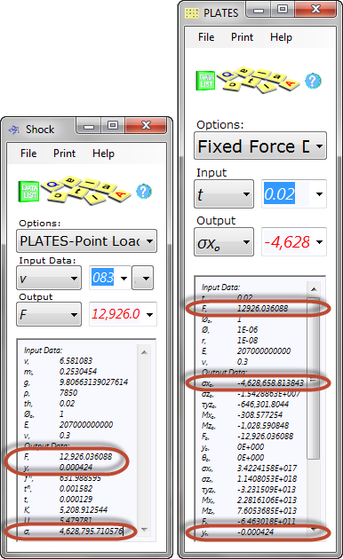Select the σ 4,628,795.710576 row in Shock
This screenshot has width=343, height=559.
pyautogui.click(x=73, y=531)
